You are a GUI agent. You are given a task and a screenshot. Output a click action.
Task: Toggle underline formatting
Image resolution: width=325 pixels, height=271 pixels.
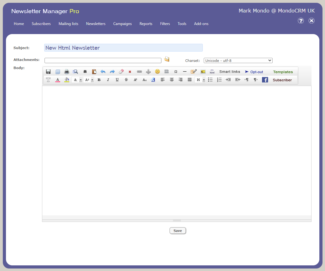coord(117,80)
